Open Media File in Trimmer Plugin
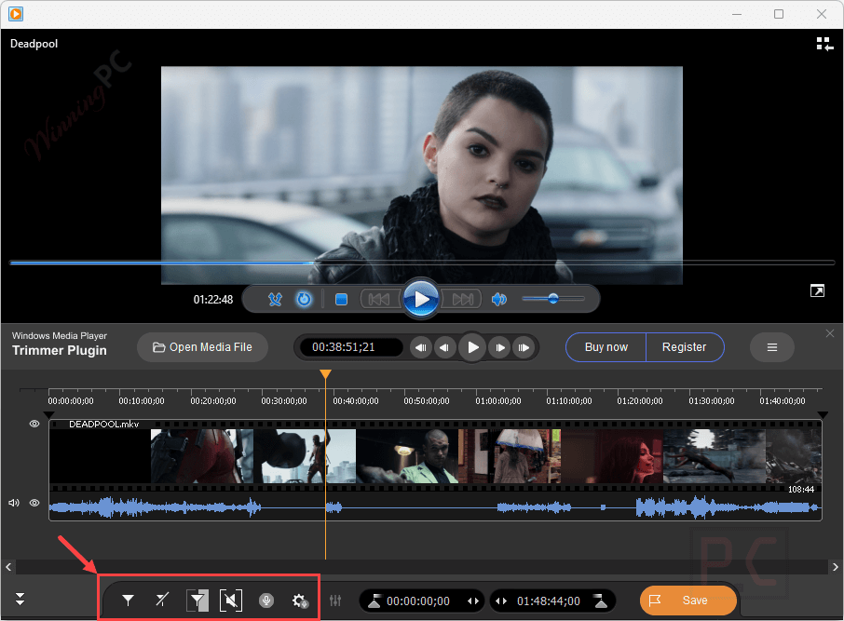Image resolution: width=844 pixels, height=621 pixels. [202, 347]
